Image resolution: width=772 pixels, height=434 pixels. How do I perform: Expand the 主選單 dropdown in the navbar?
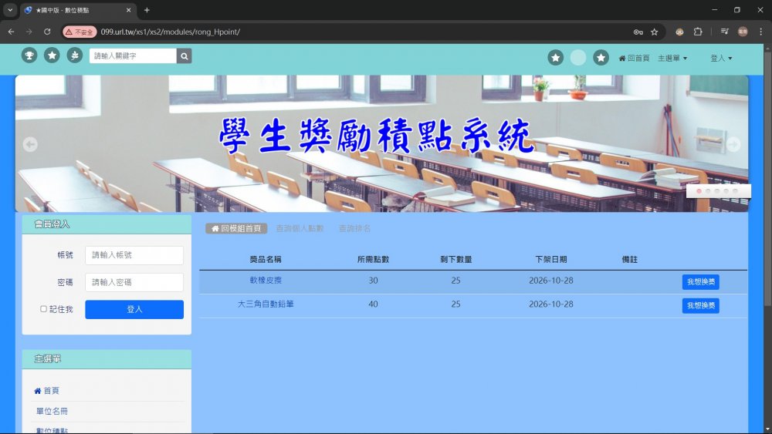click(x=672, y=58)
